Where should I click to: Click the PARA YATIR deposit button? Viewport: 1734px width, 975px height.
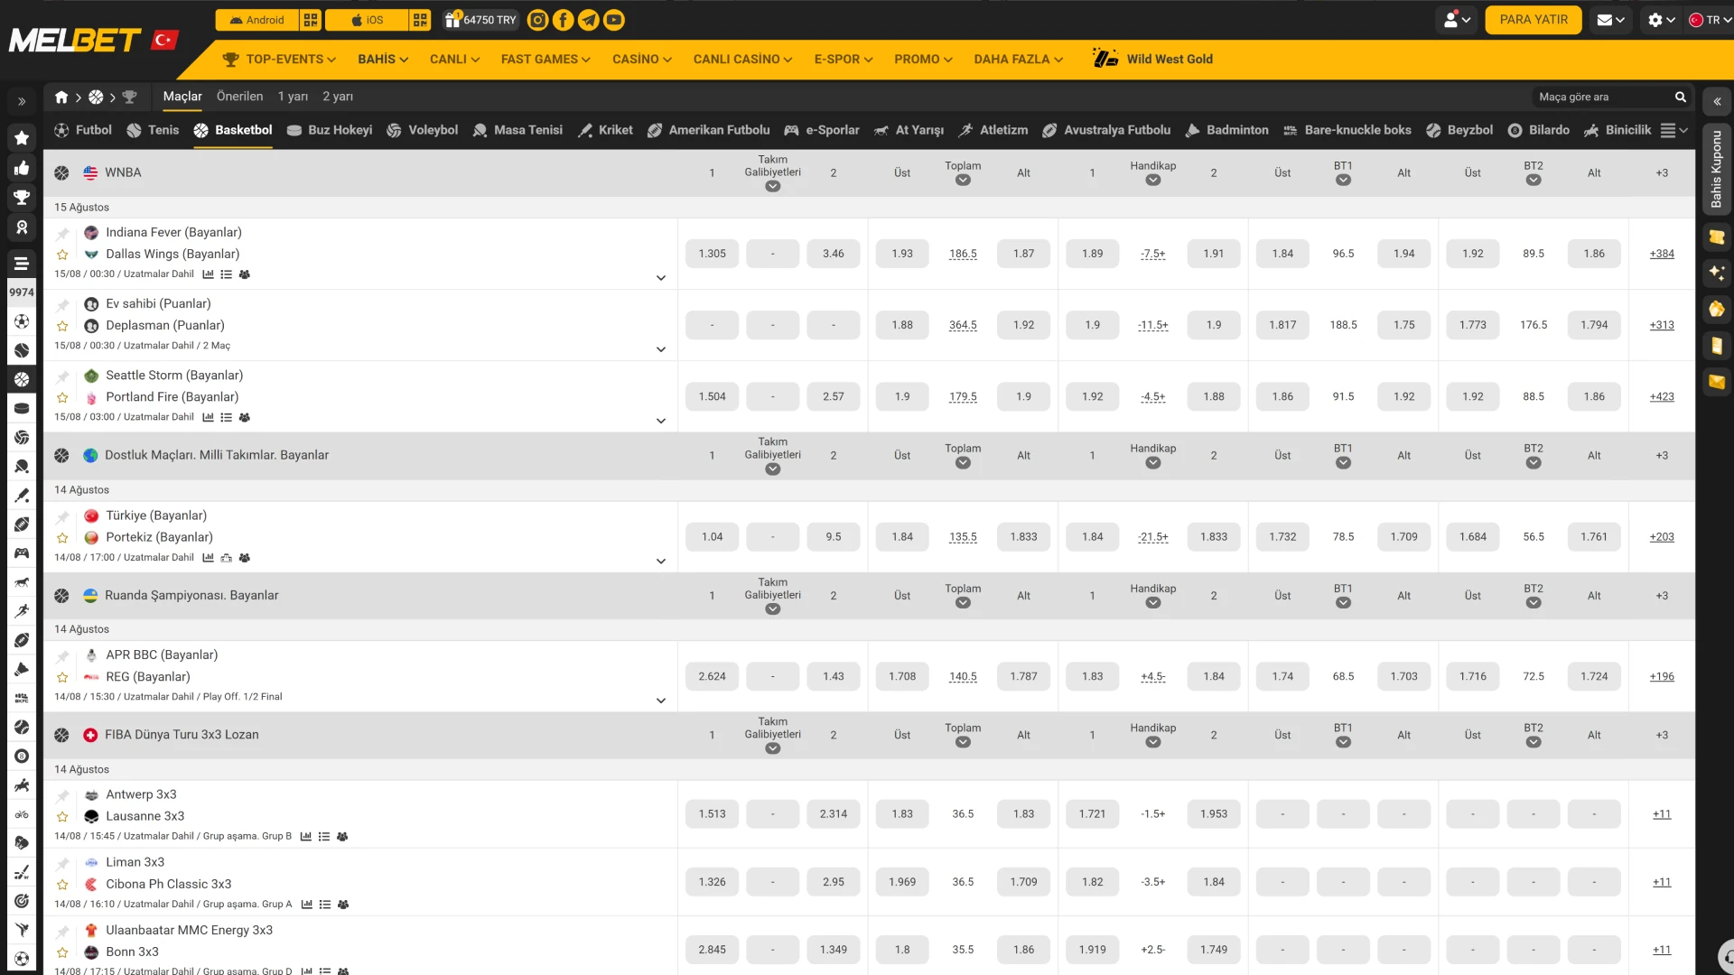1534,20
